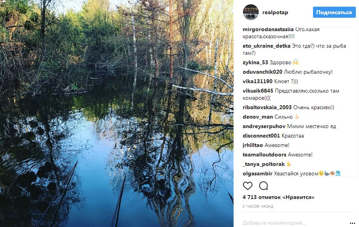359x227 pixels.
Task: Click the speech bubble comment icon
Action: pos(263,186)
